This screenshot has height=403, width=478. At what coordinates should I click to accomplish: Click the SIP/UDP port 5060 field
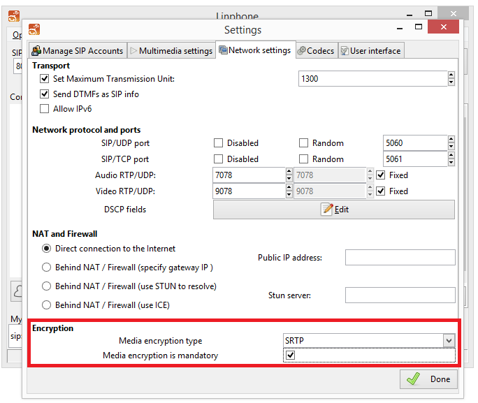click(x=415, y=143)
